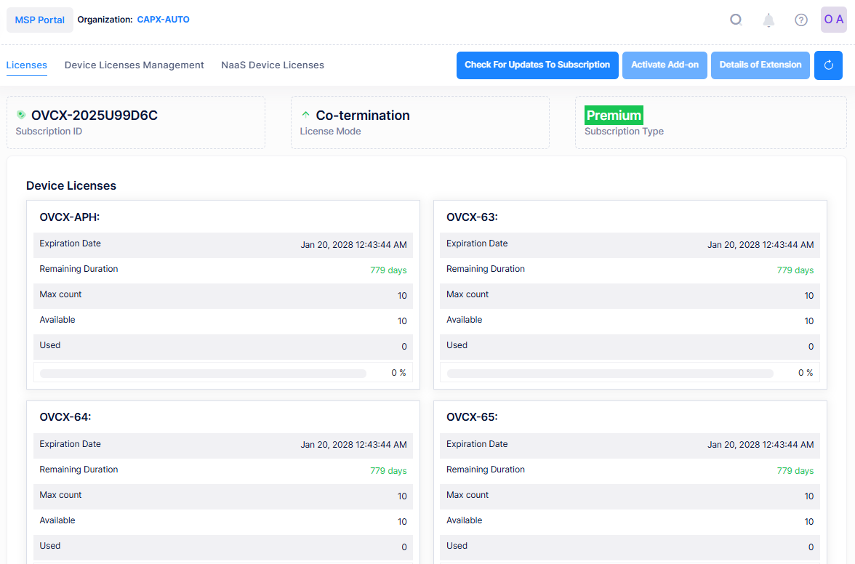Click the blue refresh icon button
This screenshot has width=855, height=564.
point(828,65)
